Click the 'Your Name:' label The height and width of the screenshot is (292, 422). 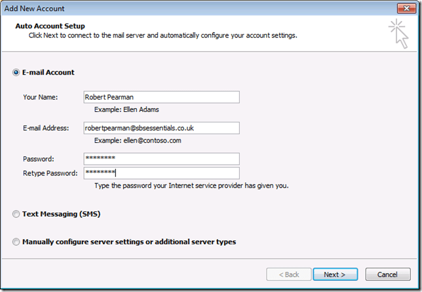click(41, 97)
